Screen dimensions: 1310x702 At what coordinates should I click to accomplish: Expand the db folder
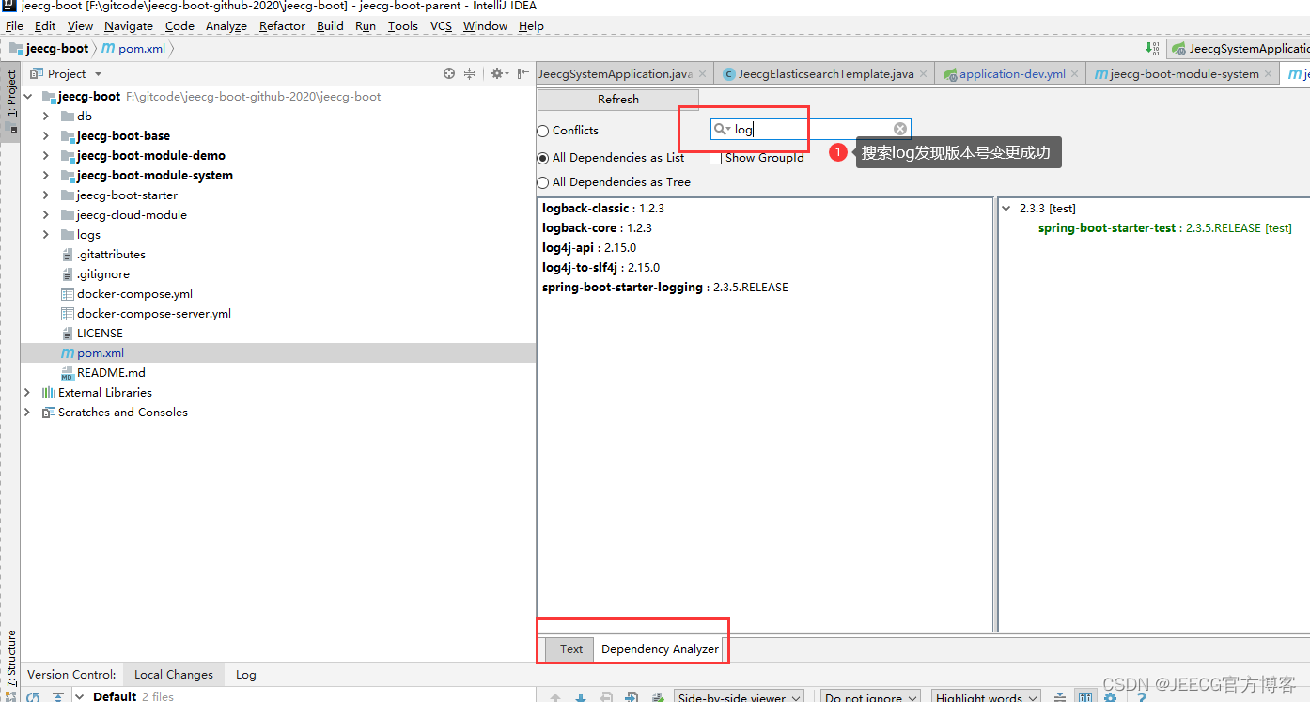tap(46, 117)
